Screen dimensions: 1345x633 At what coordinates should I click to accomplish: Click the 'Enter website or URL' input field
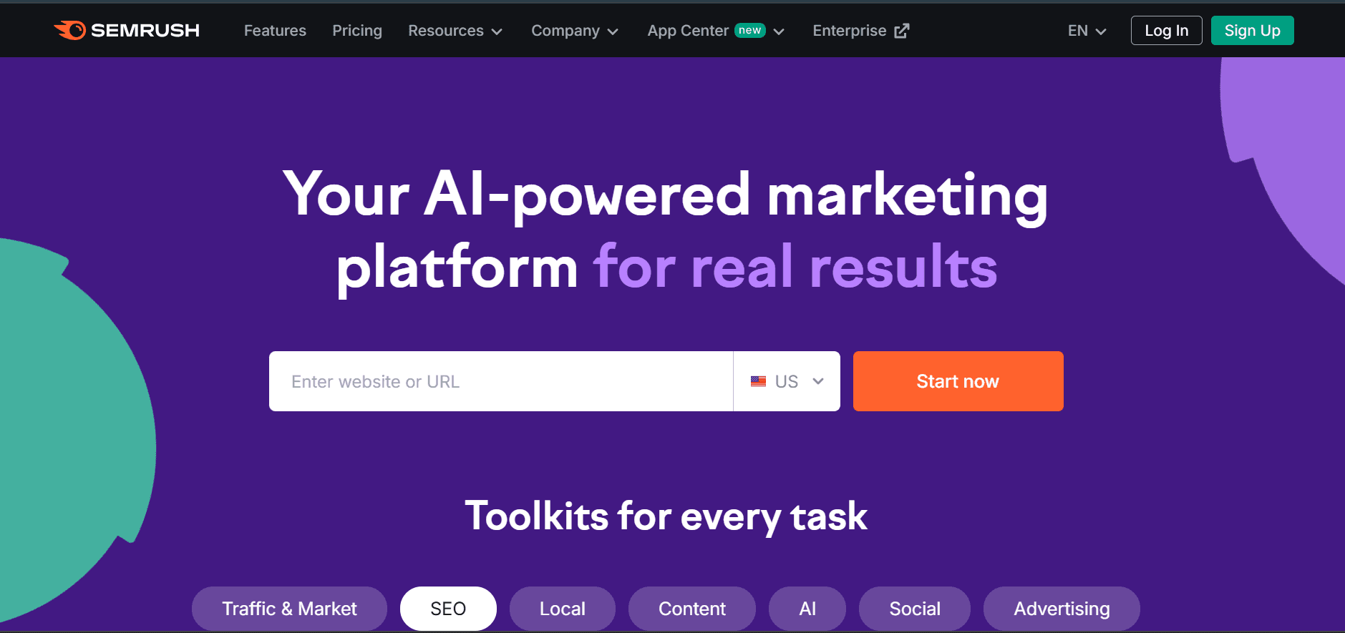pos(501,381)
